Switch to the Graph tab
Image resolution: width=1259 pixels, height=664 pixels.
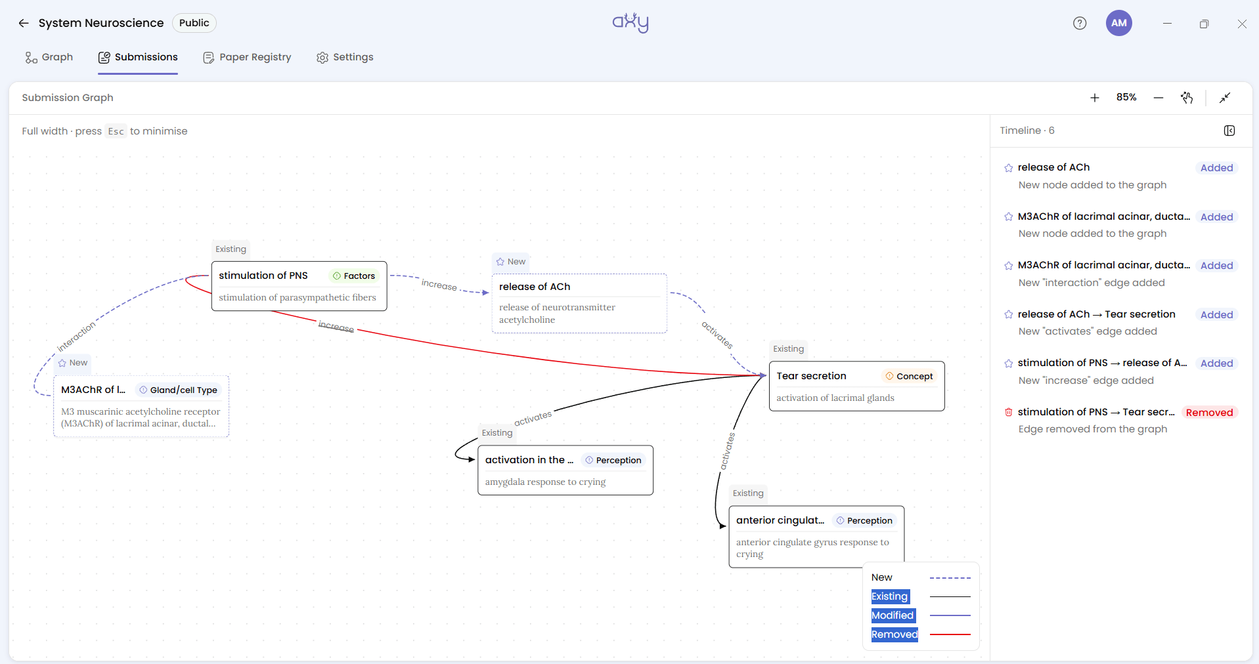pyautogui.click(x=49, y=57)
